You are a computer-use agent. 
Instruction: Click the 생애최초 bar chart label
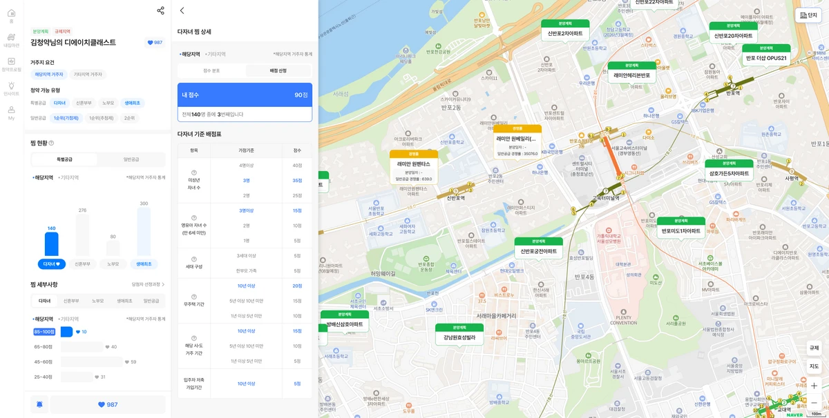[144, 264]
